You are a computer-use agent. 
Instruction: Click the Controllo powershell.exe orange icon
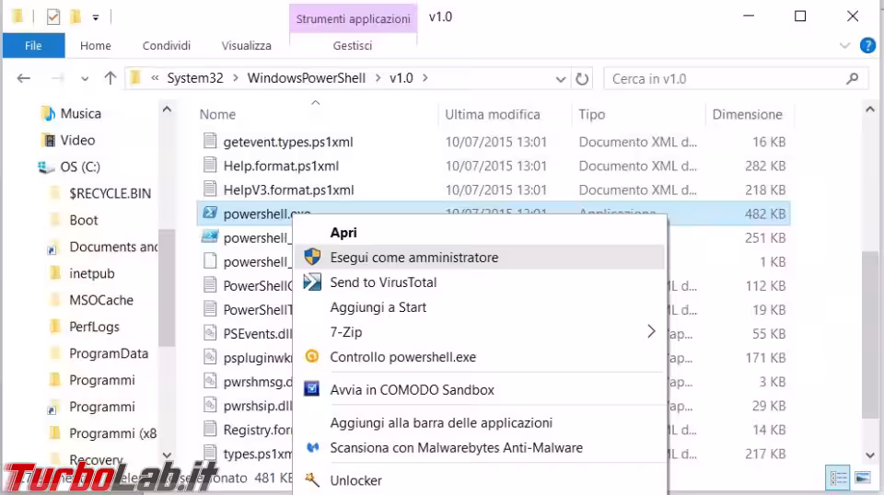tap(312, 356)
